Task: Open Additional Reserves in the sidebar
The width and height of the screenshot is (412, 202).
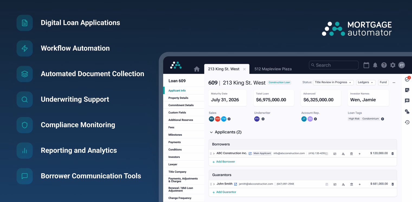Action: [x=184, y=120]
